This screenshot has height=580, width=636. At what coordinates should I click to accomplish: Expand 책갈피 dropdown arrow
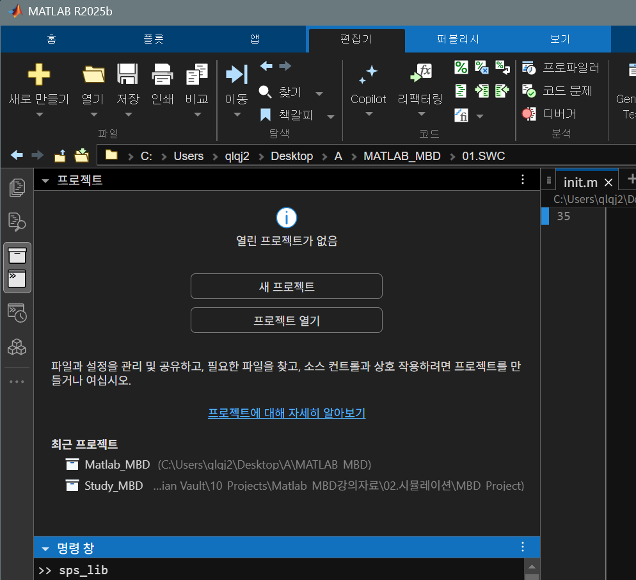coord(331,117)
